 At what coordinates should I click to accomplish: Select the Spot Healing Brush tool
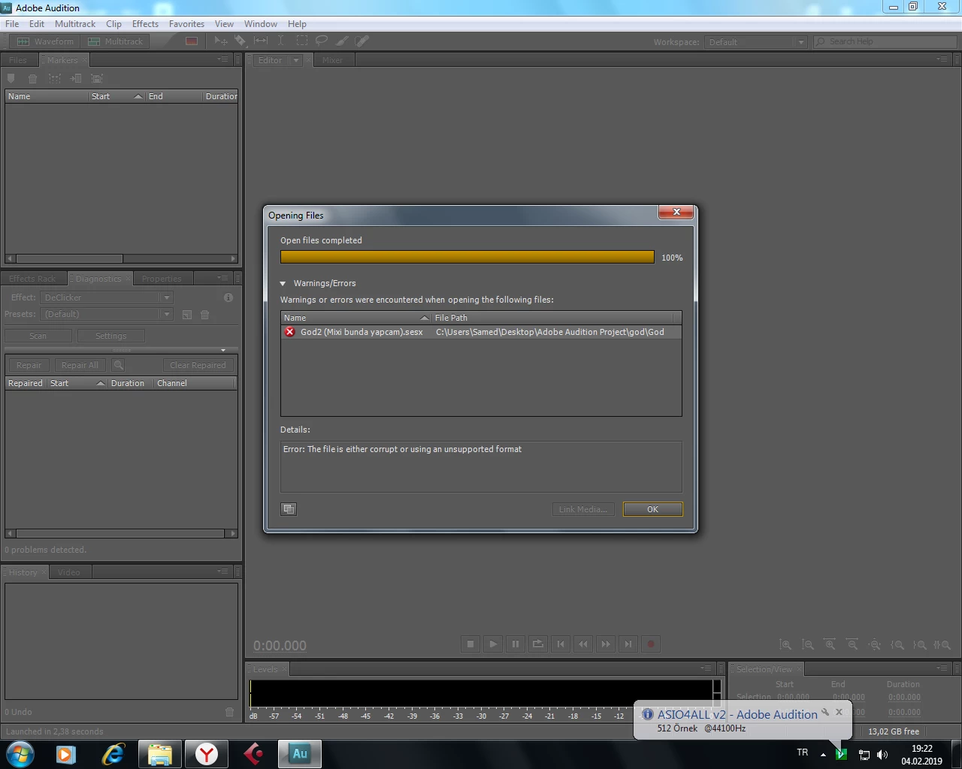(362, 41)
